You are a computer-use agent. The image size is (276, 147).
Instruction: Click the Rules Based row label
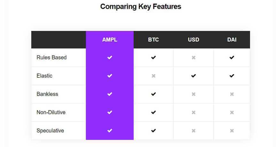coord(51,58)
